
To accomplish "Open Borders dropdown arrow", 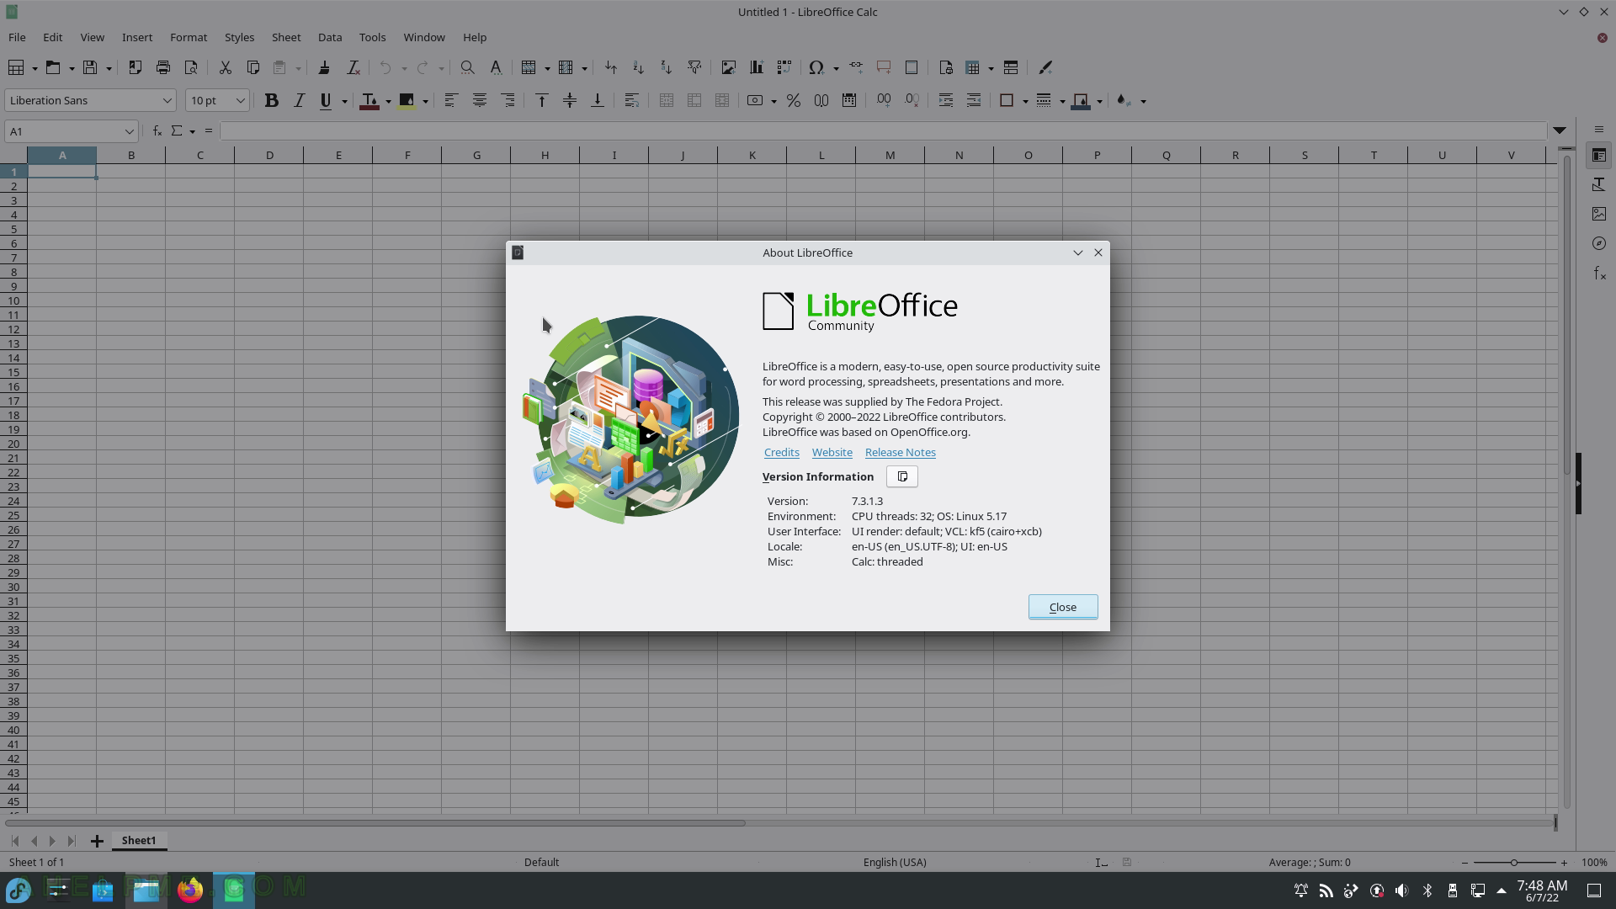I will click(x=1025, y=101).
